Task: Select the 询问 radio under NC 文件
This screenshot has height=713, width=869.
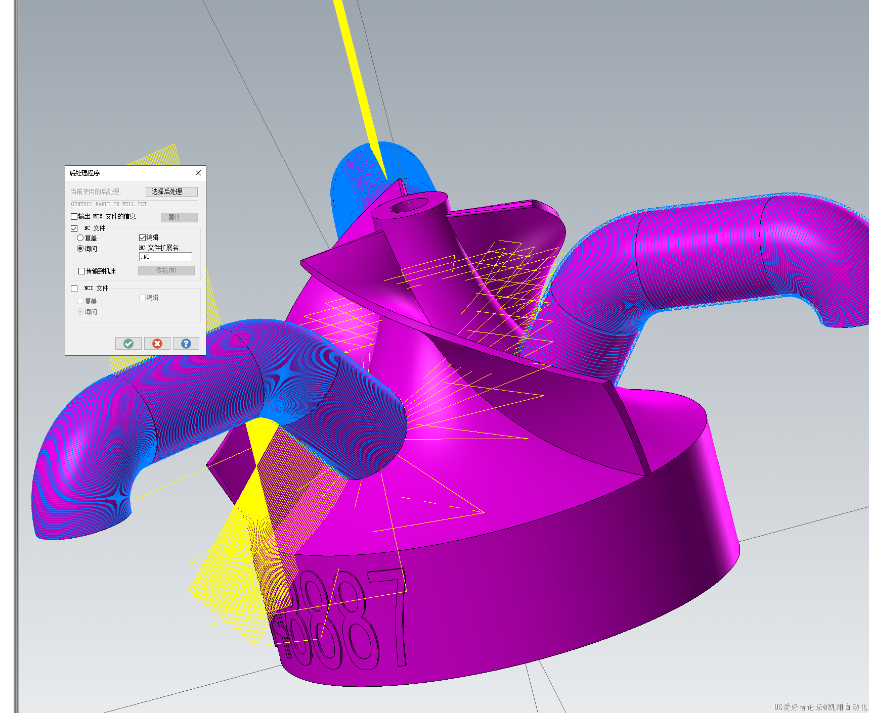Action: [80, 249]
